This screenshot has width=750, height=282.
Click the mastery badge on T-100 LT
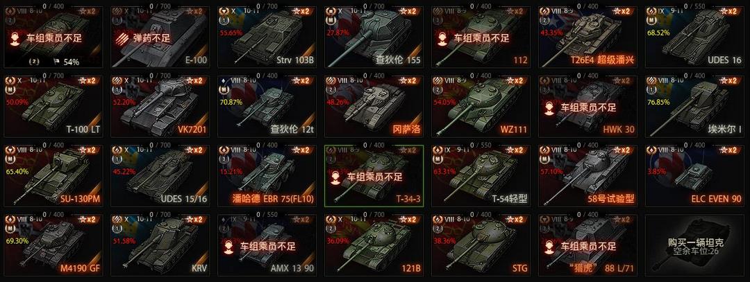tap(9, 89)
